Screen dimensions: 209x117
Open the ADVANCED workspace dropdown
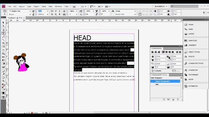coord(161,6)
